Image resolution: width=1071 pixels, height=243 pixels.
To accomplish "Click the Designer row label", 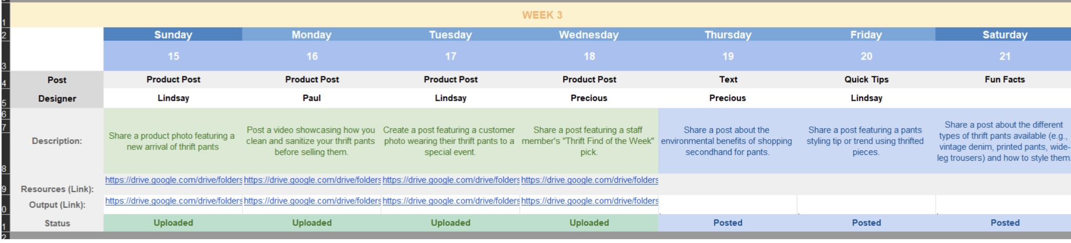I will pyautogui.click(x=57, y=99).
